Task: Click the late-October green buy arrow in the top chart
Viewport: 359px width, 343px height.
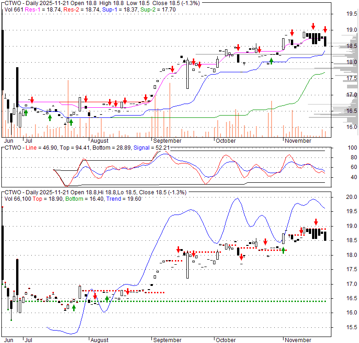Action: 271,60
